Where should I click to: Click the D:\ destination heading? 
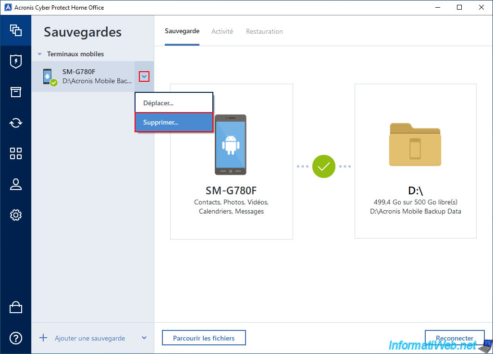[x=415, y=190]
